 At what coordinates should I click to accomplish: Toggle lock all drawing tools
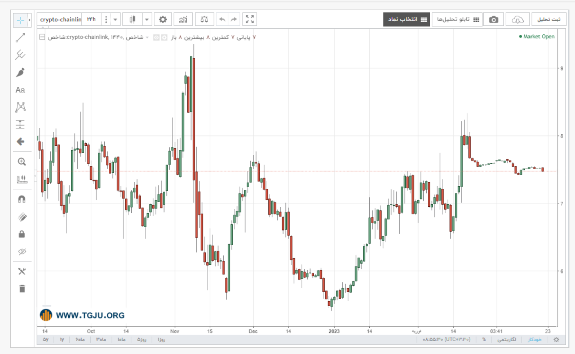coord(22,234)
